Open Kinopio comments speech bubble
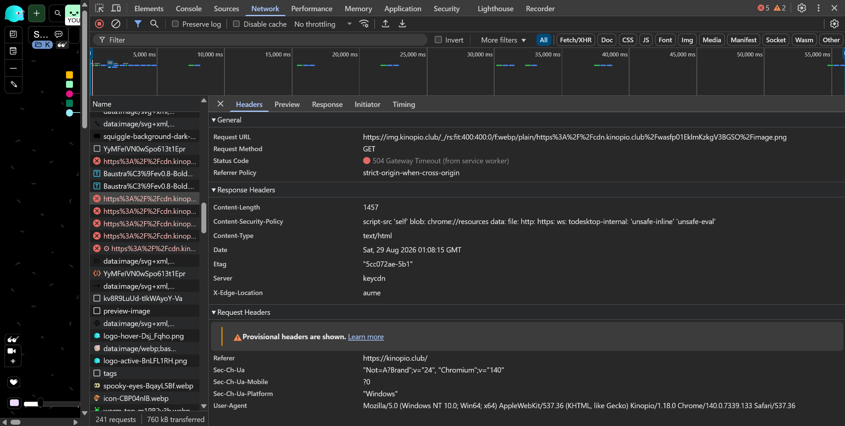Screen dimensions: 845x426 pos(59,34)
